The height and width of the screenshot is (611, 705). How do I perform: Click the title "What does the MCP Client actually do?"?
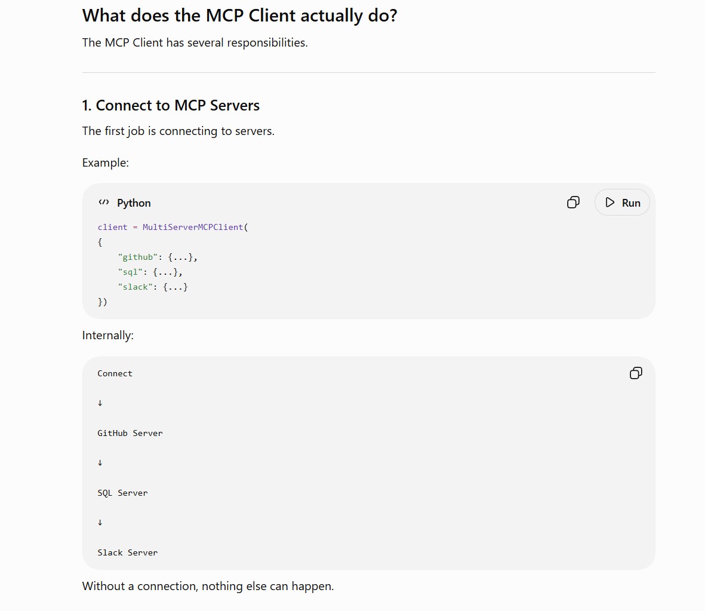tap(239, 16)
